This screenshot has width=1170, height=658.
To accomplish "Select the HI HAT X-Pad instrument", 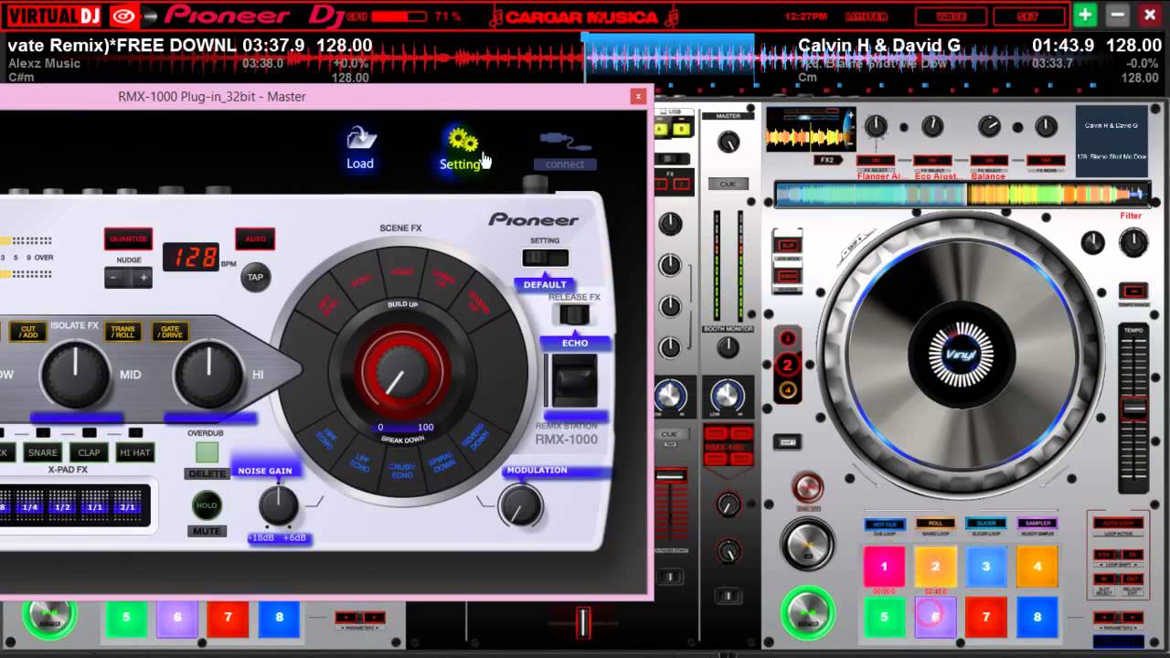I will coord(135,452).
